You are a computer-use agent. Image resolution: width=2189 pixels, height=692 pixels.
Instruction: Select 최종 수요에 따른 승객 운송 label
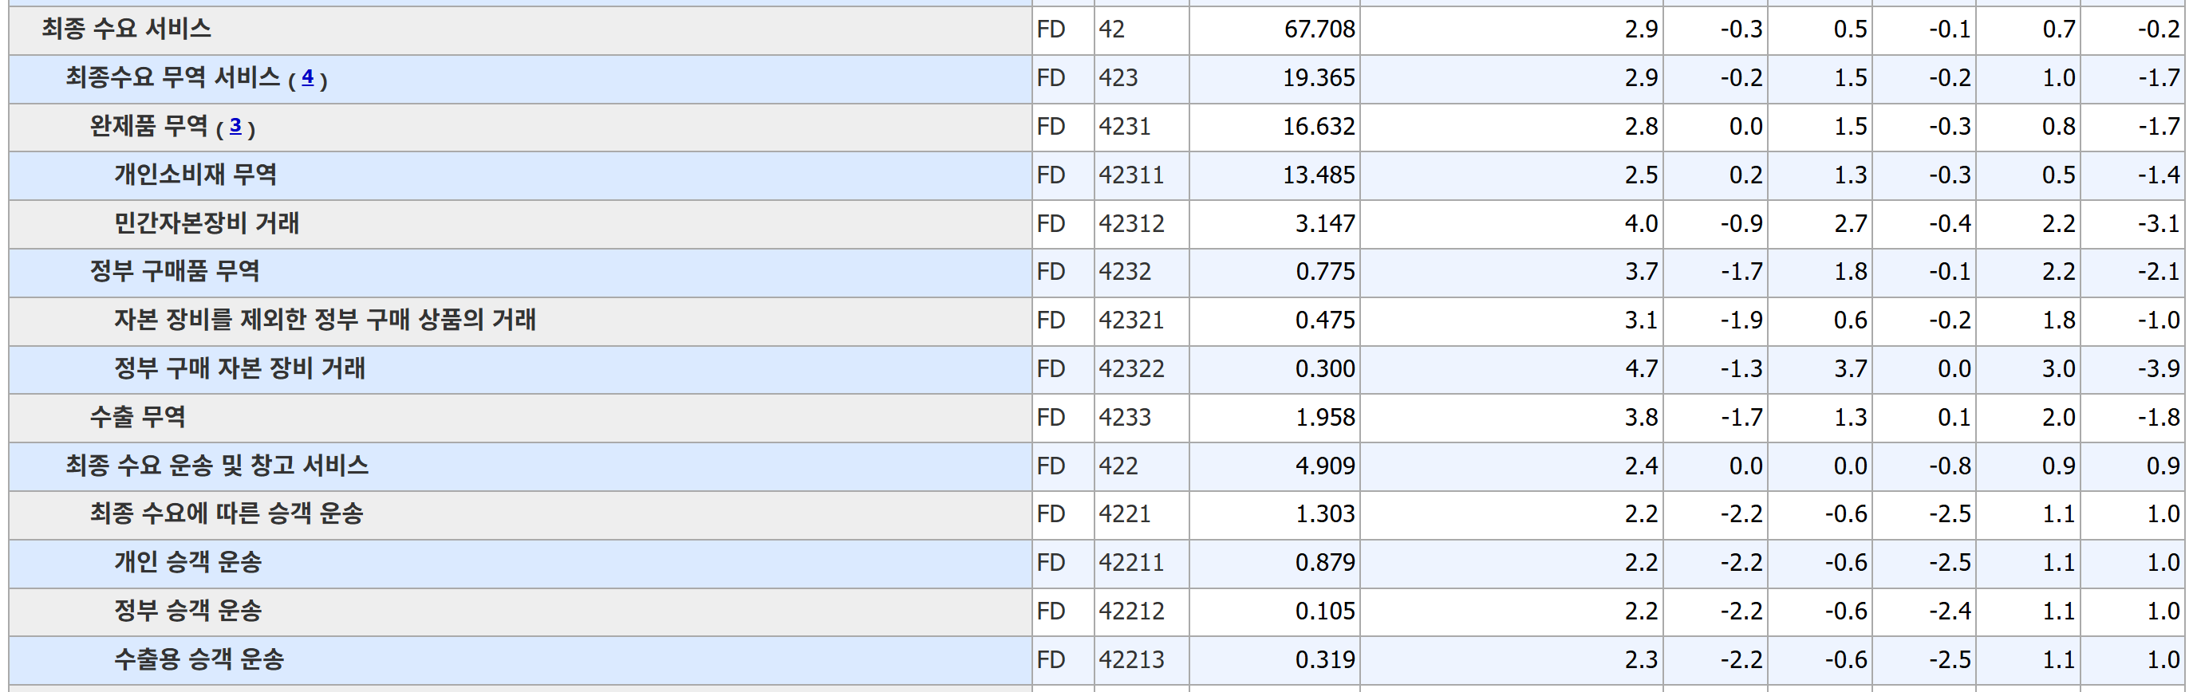pos(227,513)
